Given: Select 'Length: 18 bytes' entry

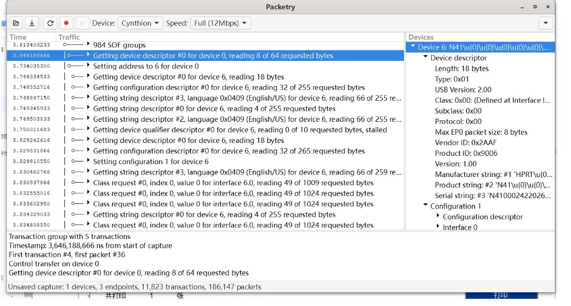Looking at the screenshot, I should [461, 68].
